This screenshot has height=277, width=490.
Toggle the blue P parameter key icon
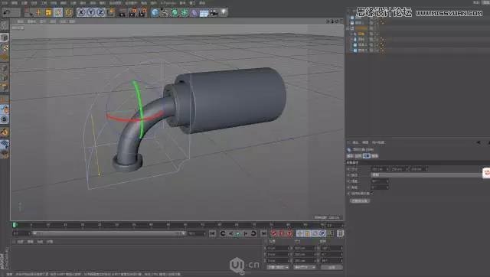pyautogui.click(x=322, y=233)
